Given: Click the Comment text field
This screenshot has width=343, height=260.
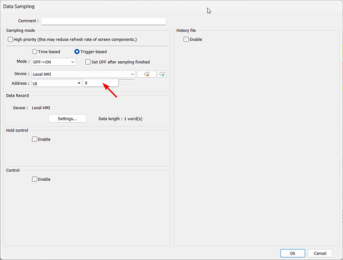Looking at the screenshot, I should [103, 21].
